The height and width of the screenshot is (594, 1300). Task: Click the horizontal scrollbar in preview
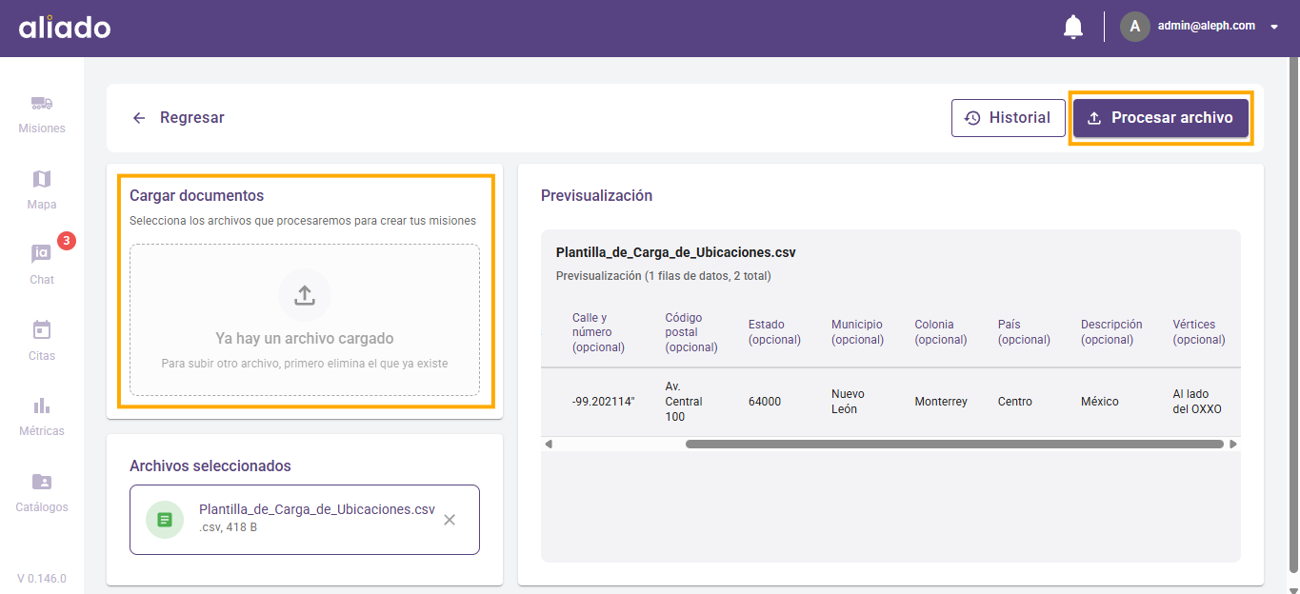953,444
